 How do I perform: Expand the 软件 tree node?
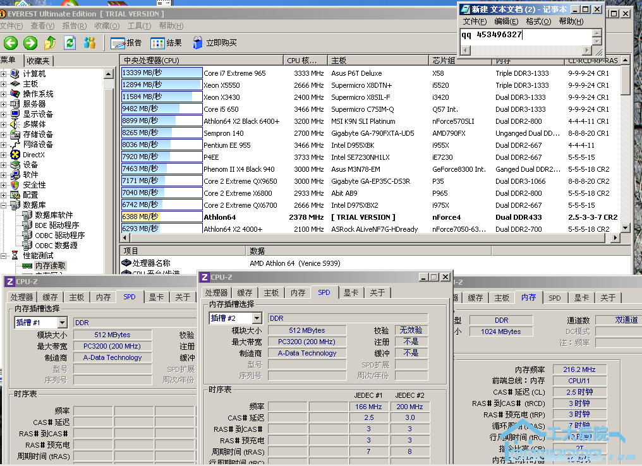click(x=3, y=175)
